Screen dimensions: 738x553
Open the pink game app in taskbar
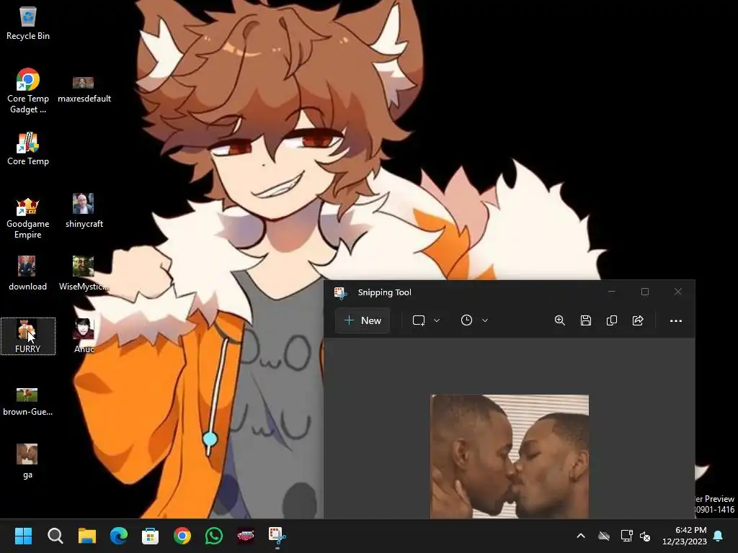246,536
